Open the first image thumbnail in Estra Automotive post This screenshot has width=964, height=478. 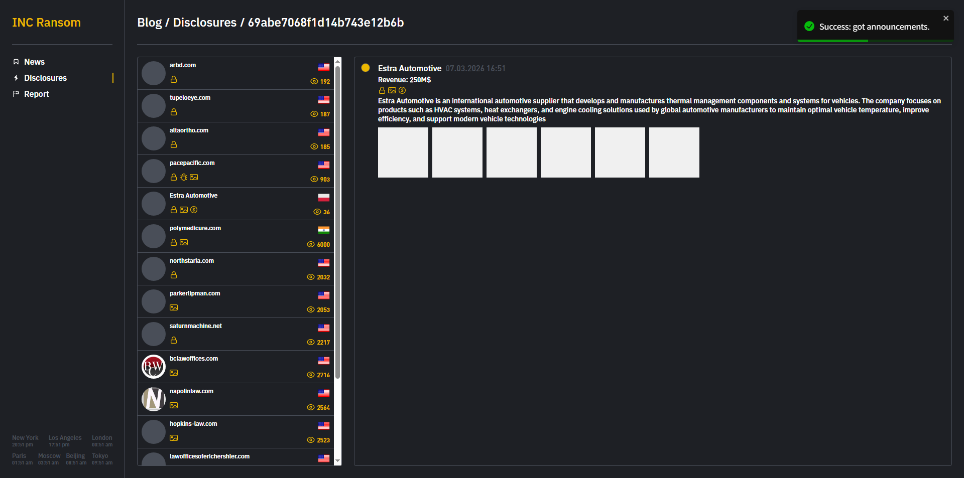[x=403, y=152]
